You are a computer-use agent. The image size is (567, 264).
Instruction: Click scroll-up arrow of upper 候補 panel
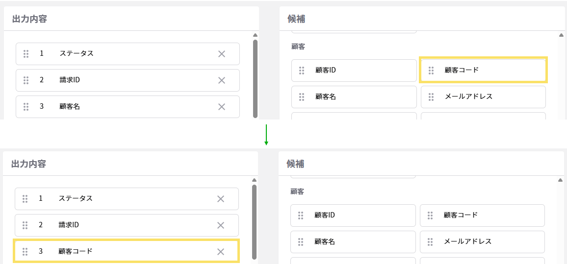(x=561, y=35)
